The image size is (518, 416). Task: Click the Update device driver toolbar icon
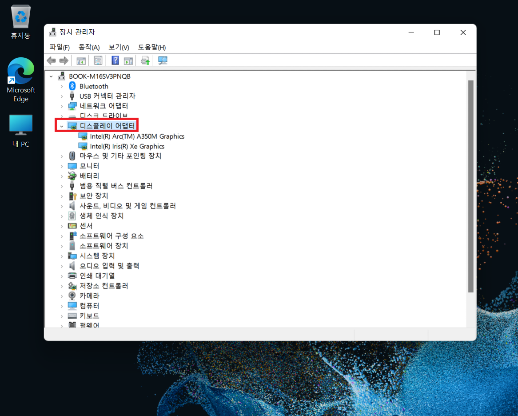pyautogui.click(x=145, y=60)
